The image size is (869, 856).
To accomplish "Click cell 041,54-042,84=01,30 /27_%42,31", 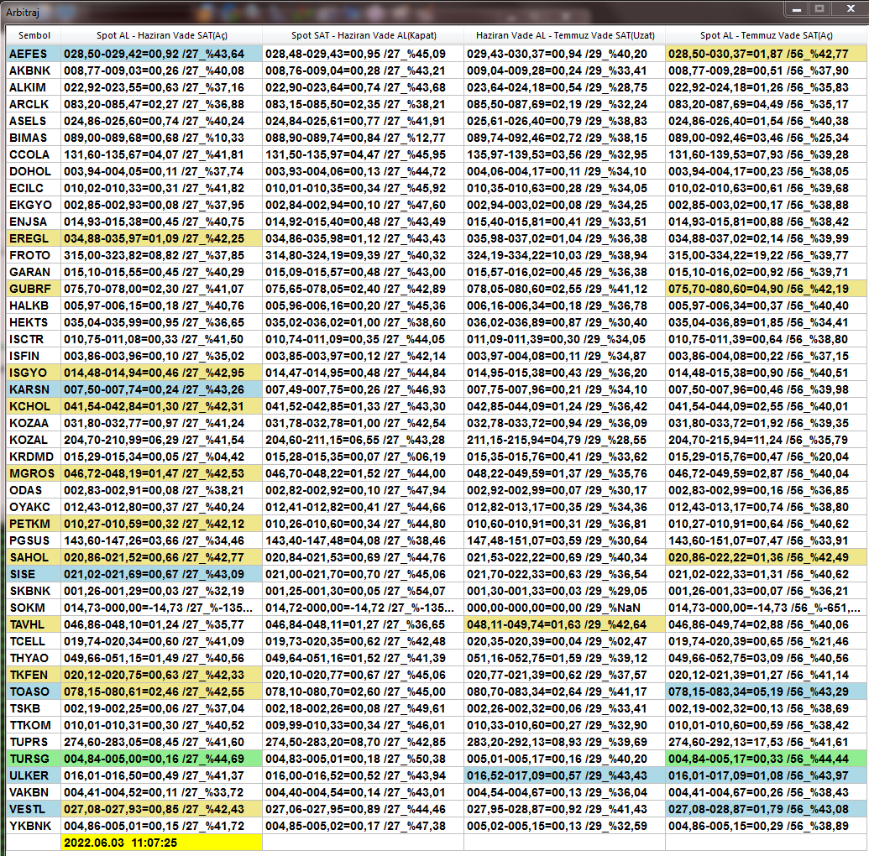I will pyautogui.click(x=162, y=406).
